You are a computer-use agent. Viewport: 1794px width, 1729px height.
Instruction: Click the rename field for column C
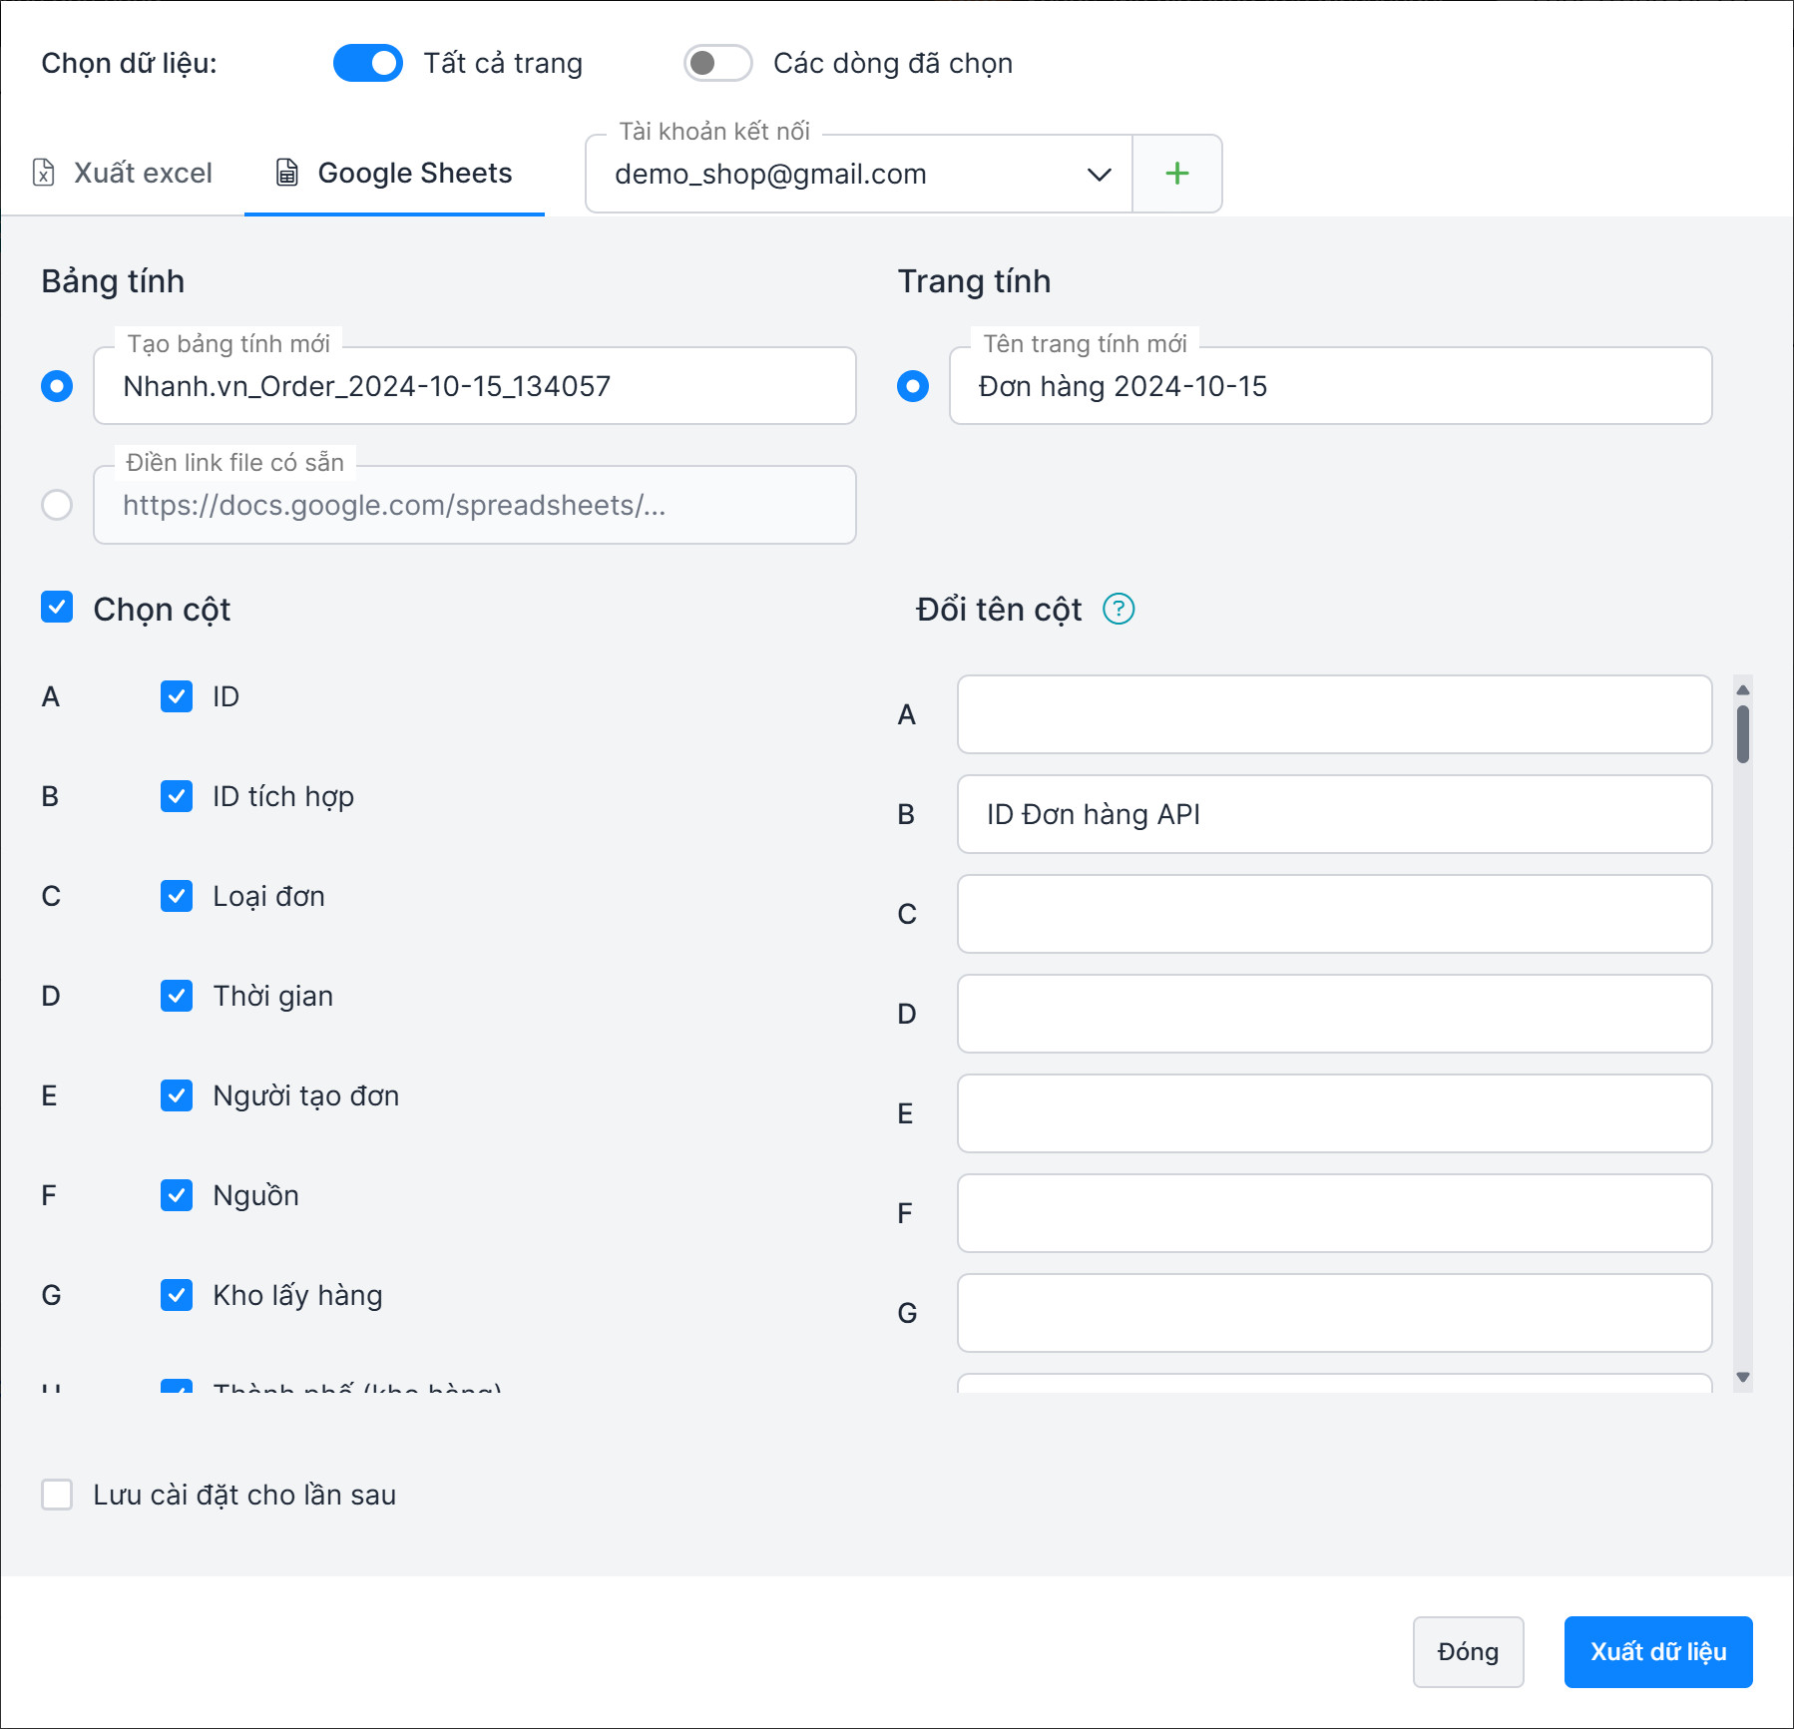[x=1335, y=914]
